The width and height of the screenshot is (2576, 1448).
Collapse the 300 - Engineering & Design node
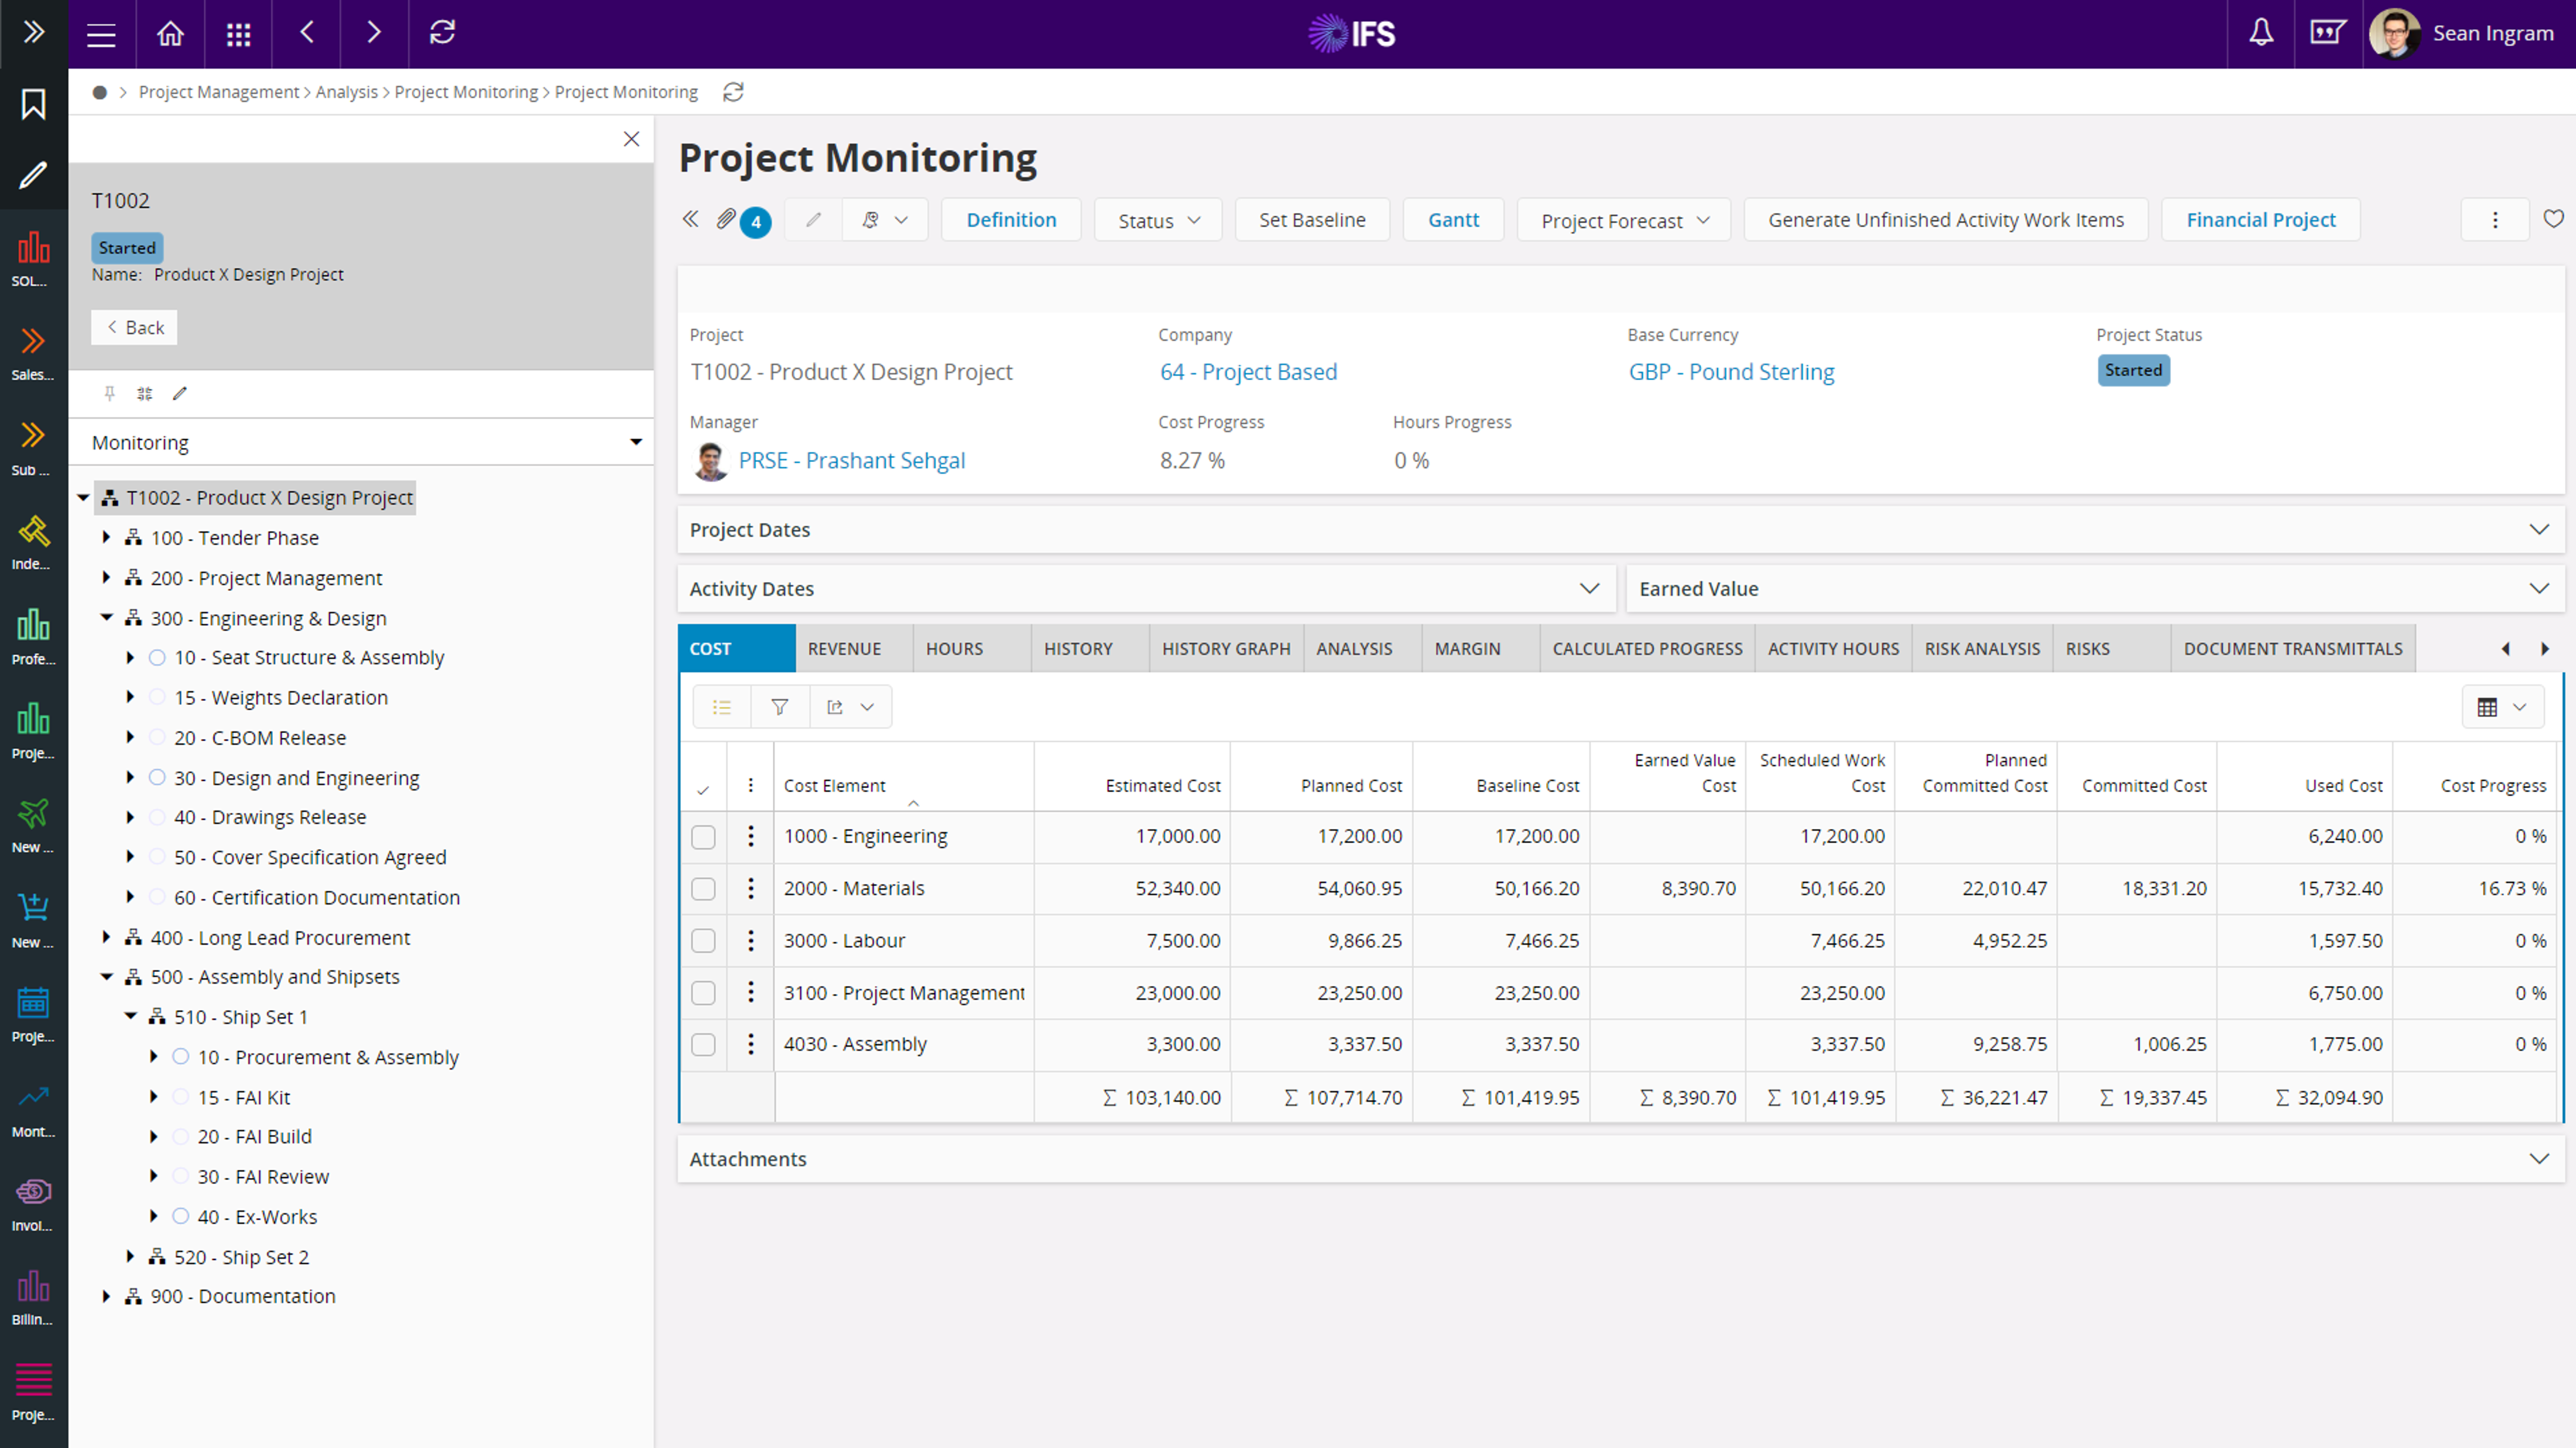[106, 618]
